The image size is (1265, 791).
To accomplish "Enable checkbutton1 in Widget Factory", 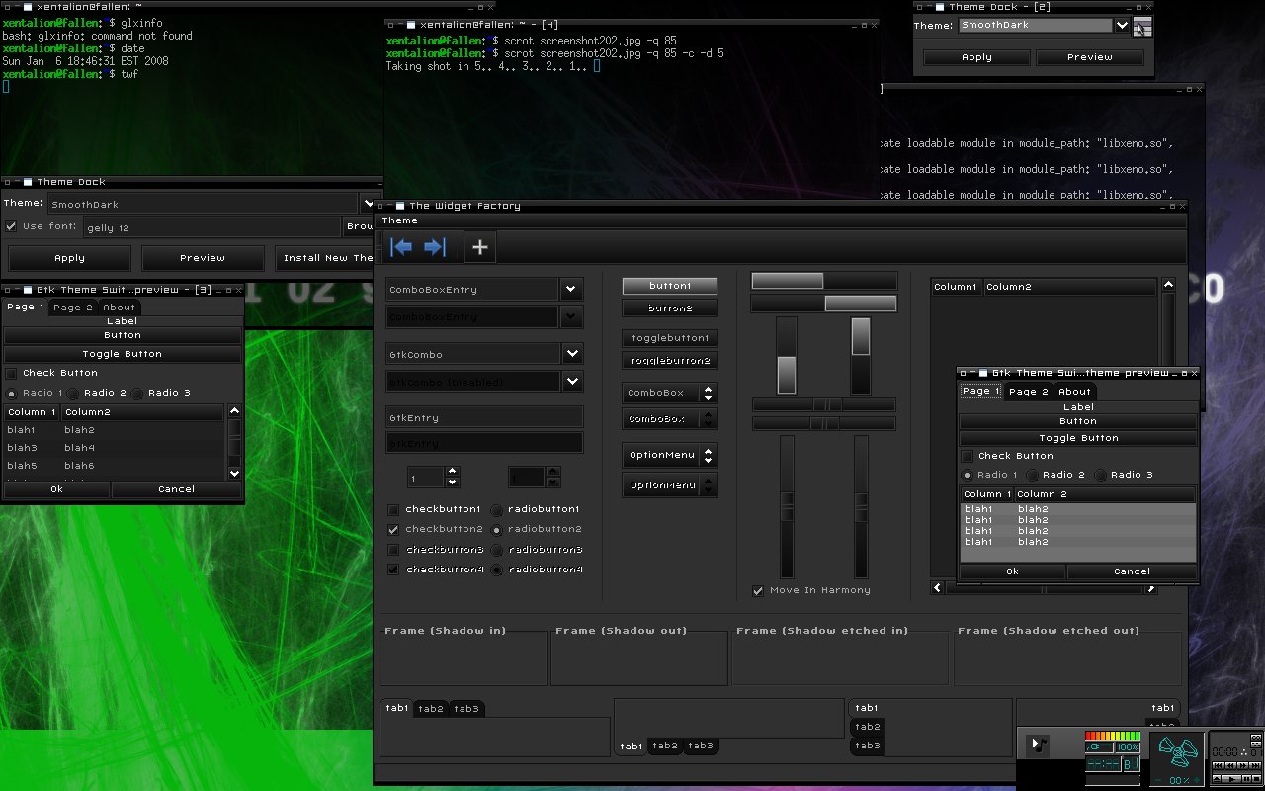I will click(x=393, y=509).
